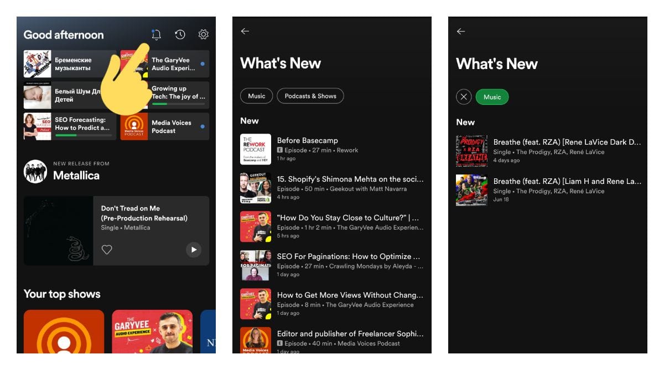The image size is (664, 370).
Task: Open Breathe Liam H and Rene remix
Action: click(553, 190)
